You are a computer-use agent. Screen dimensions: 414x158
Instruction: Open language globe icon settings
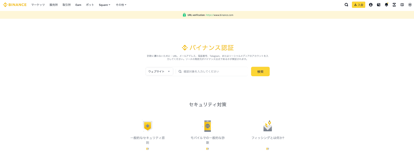(402, 5)
